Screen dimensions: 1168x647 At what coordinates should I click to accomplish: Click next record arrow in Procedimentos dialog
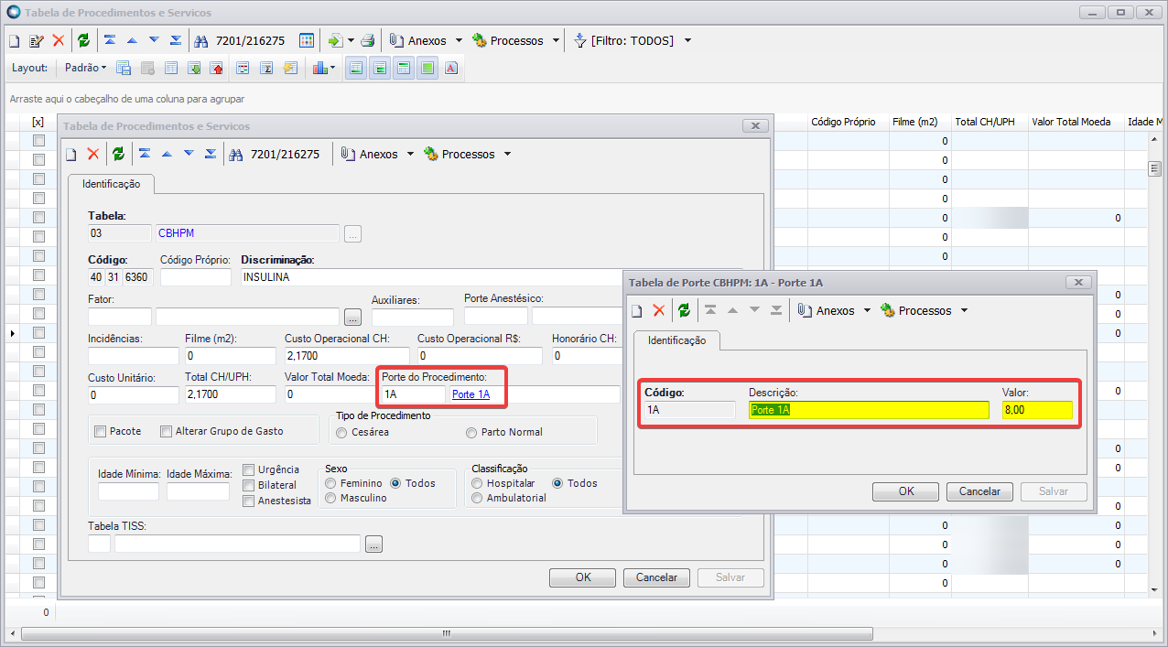click(x=189, y=155)
